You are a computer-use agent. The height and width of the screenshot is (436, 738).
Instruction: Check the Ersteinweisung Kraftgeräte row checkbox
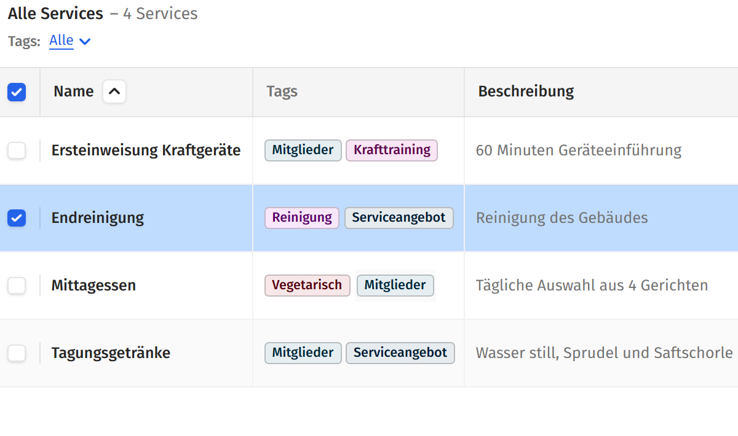(17, 150)
